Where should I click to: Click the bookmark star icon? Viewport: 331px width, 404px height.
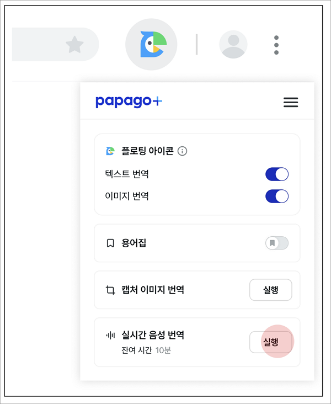click(74, 44)
